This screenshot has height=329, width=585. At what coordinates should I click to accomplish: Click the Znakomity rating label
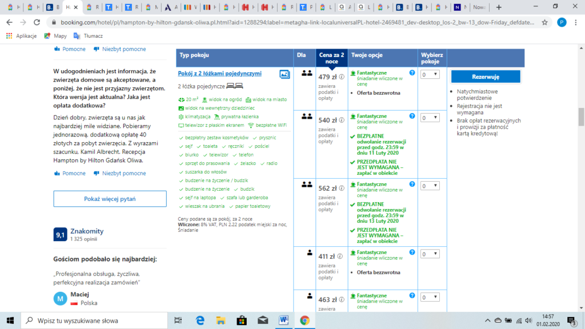click(x=87, y=231)
